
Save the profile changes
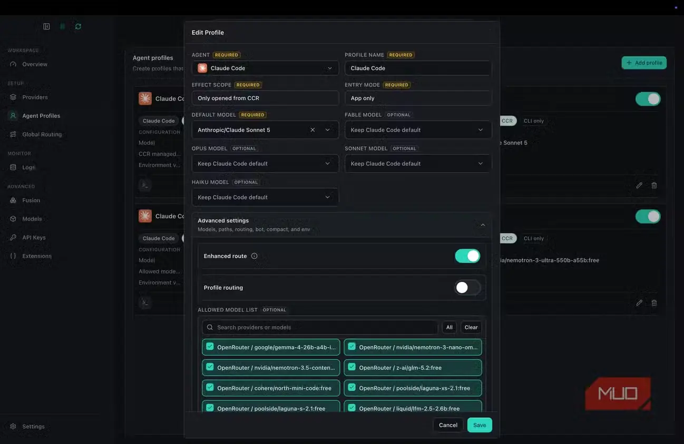(x=480, y=425)
